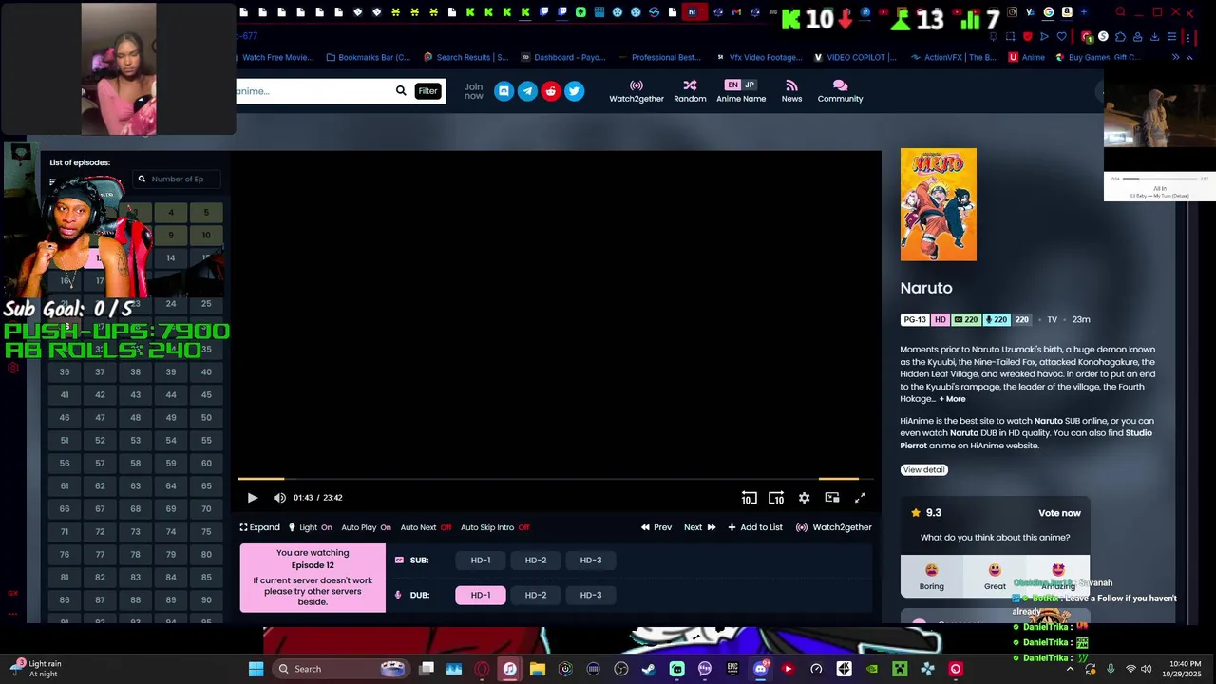1216x684 pixels.
Task: Switch anime name language EN/JP
Action: (x=741, y=91)
